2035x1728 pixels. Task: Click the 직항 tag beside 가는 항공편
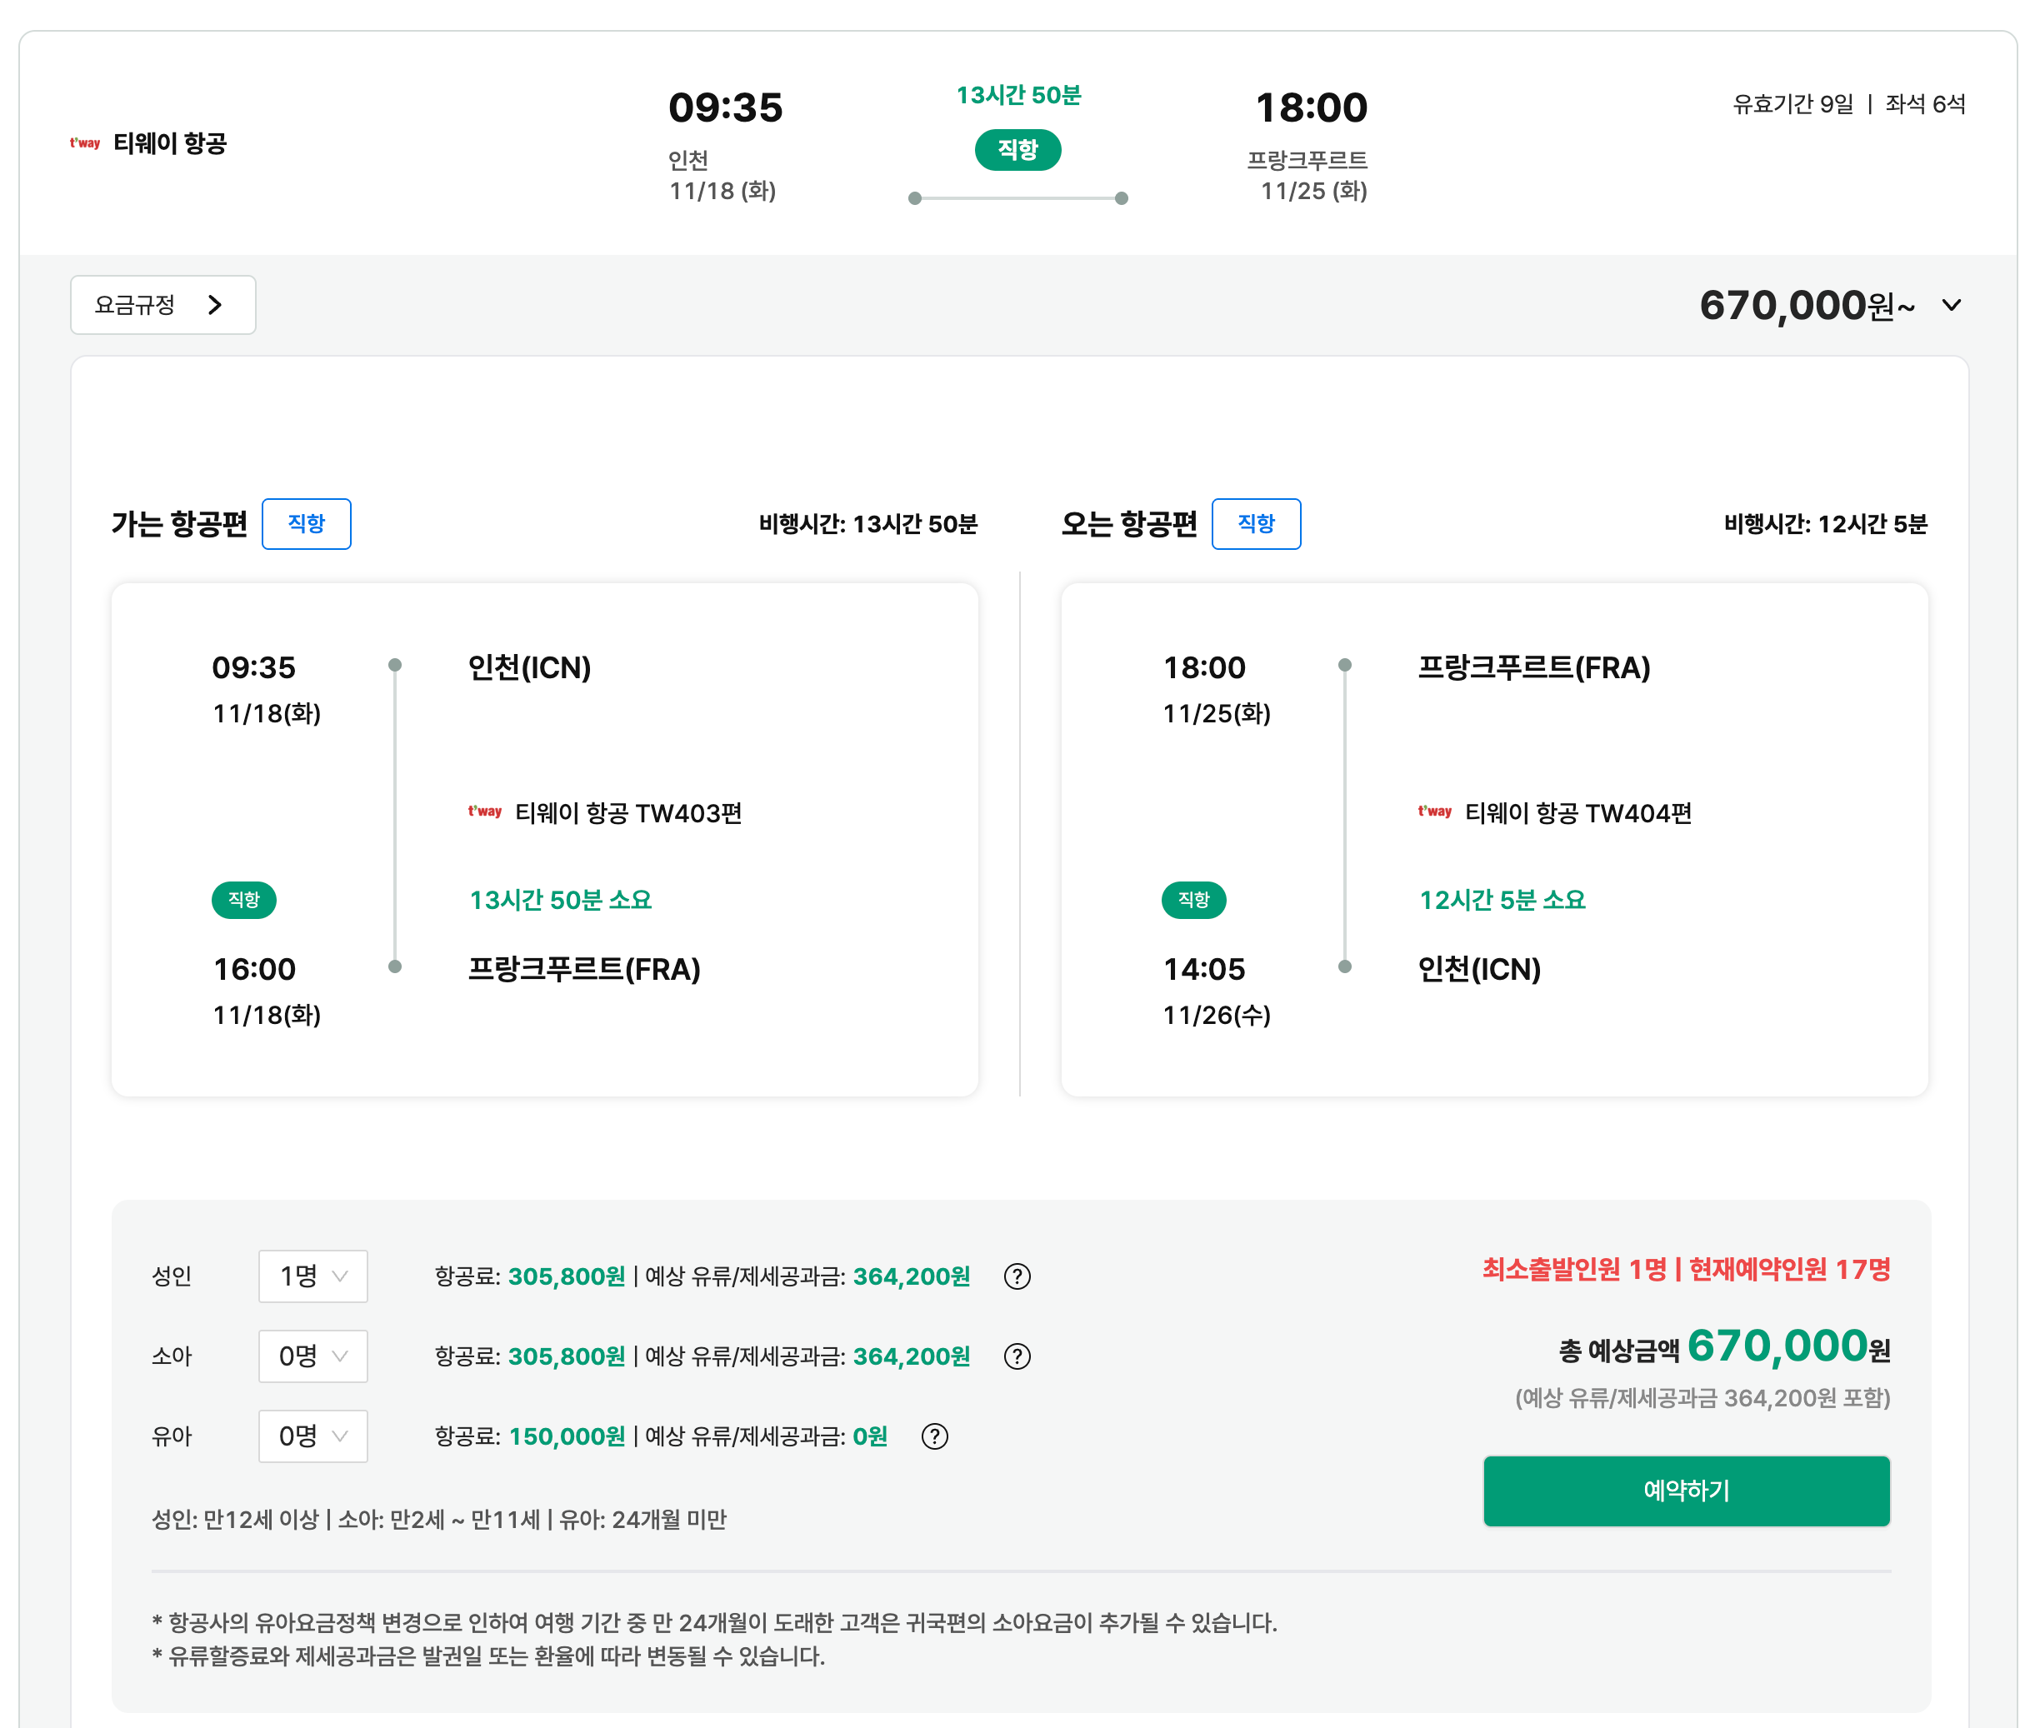(x=306, y=524)
